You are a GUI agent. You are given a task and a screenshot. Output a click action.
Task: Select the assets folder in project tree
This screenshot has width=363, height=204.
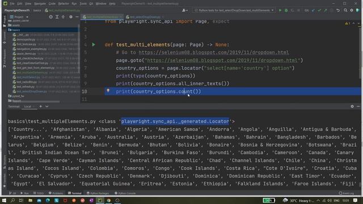click(x=16, y=25)
